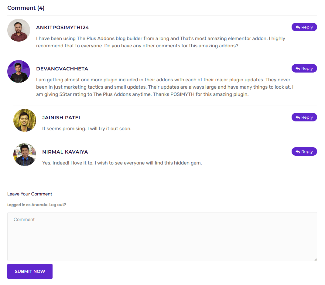This screenshot has height=285, width=325.
Task: Open ANKITPOSIMYTH124's profile avatar
Action: [x=19, y=30]
